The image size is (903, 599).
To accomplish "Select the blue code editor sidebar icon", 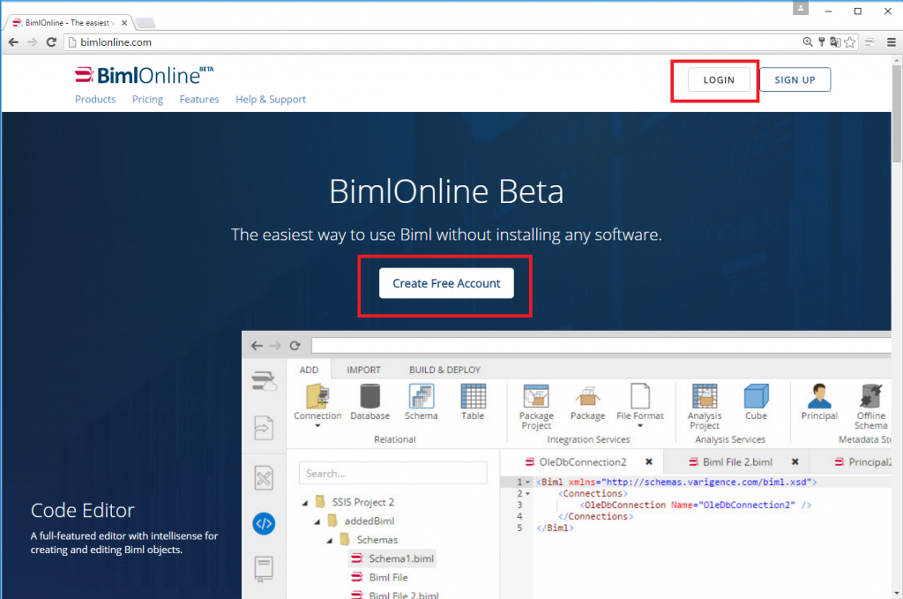I will click(x=264, y=523).
